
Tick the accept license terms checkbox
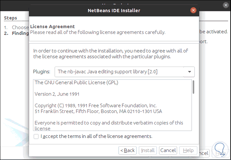[x=36, y=136]
